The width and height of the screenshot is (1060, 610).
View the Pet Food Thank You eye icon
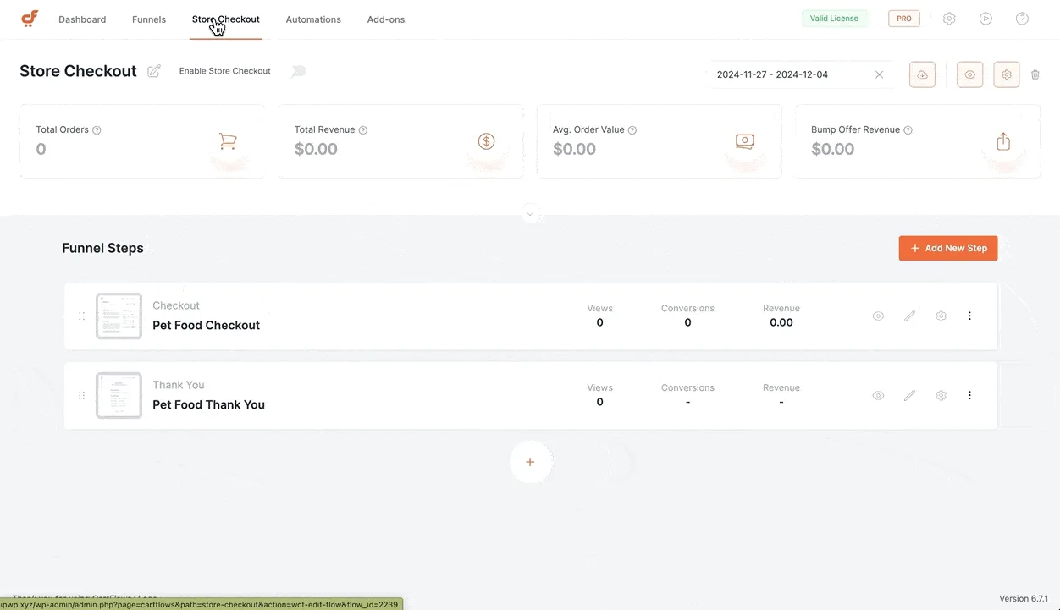(x=878, y=396)
